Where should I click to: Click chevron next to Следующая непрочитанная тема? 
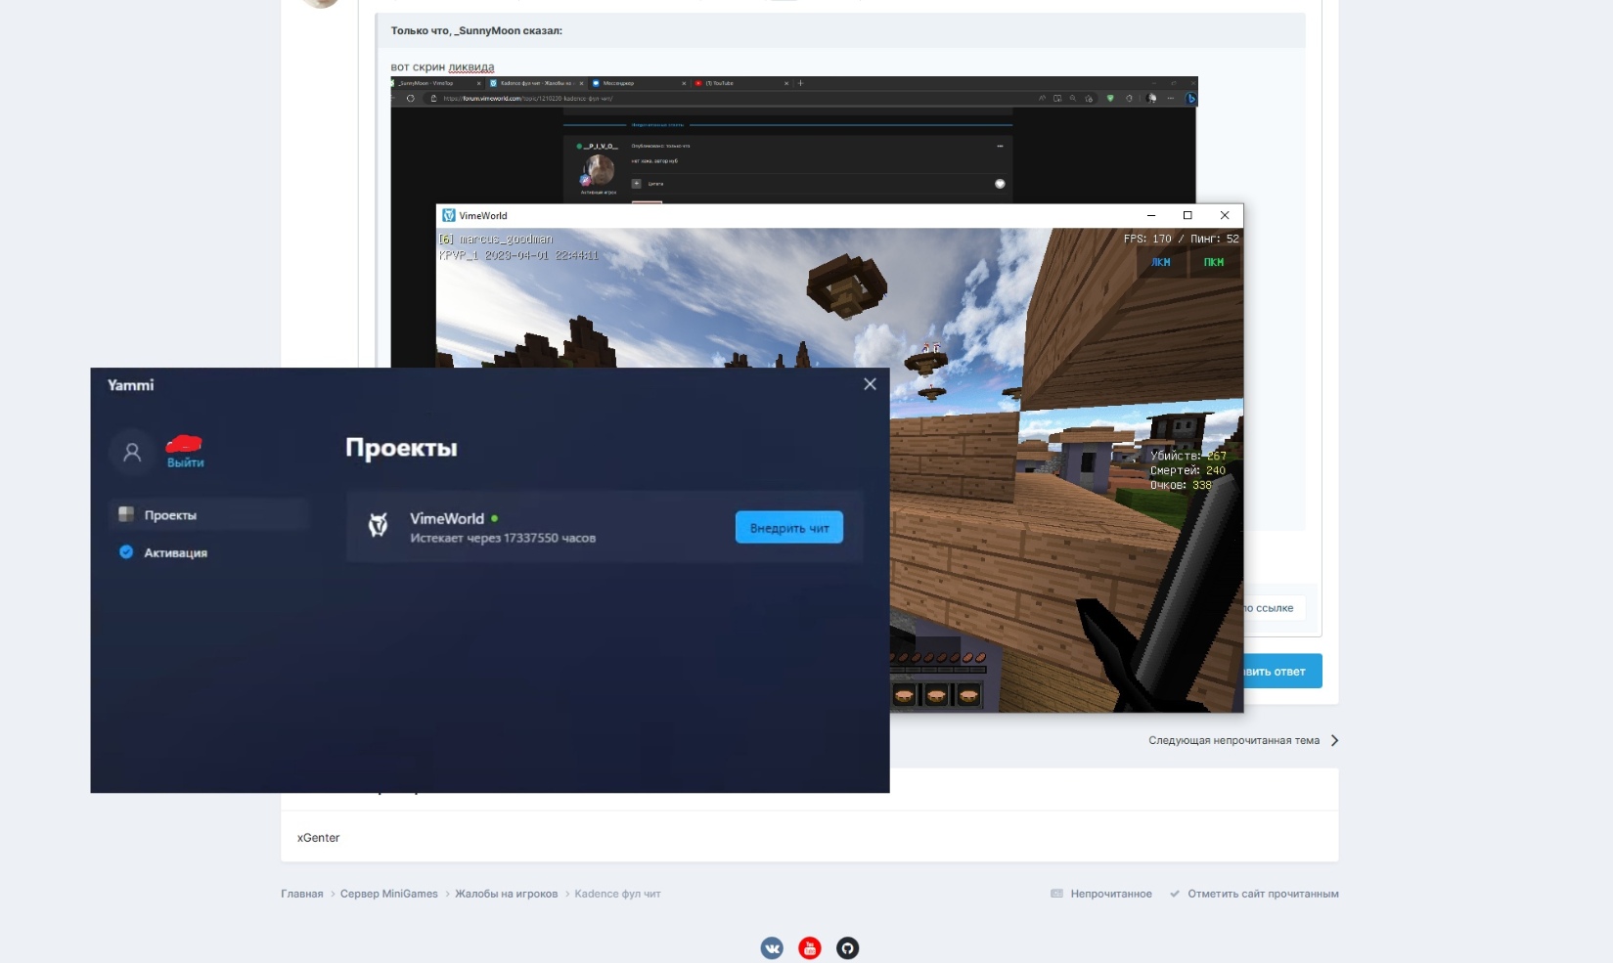[x=1334, y=740]
